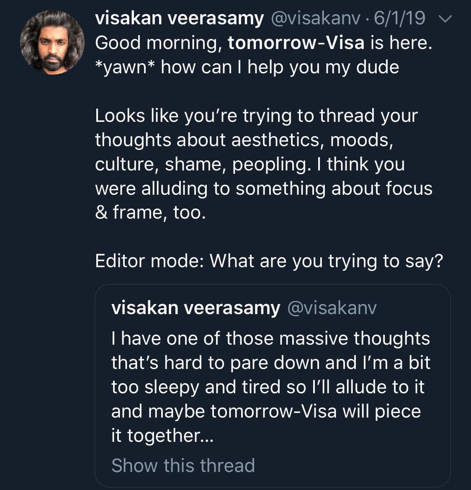Show this thread
Viewport: 471px width, 490px height.
tap(183, 465)
